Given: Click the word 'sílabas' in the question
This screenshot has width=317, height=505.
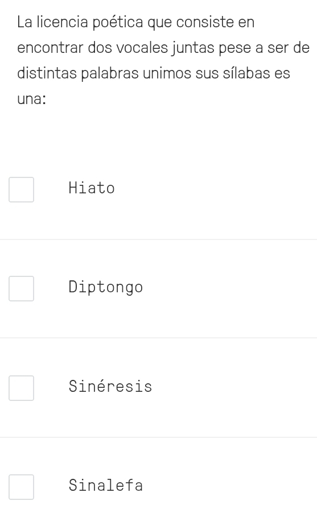Looking at the screenshot, I should pyautogui.click(x=245, y=73).
